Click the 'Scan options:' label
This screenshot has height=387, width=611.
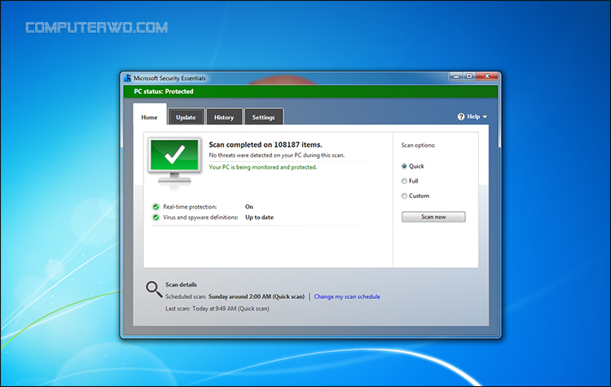click(418, 145)
